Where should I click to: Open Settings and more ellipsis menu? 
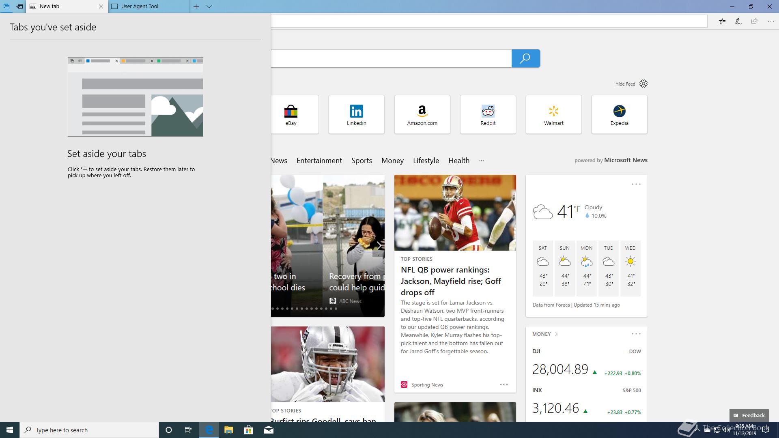tap(770, 21)
